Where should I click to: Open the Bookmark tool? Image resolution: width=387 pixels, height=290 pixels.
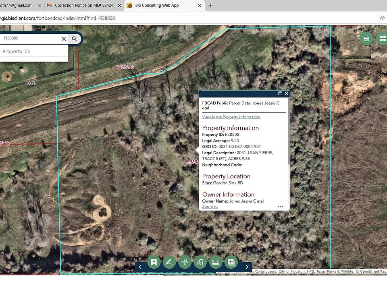pyautogui.click(x=154, y=262)
